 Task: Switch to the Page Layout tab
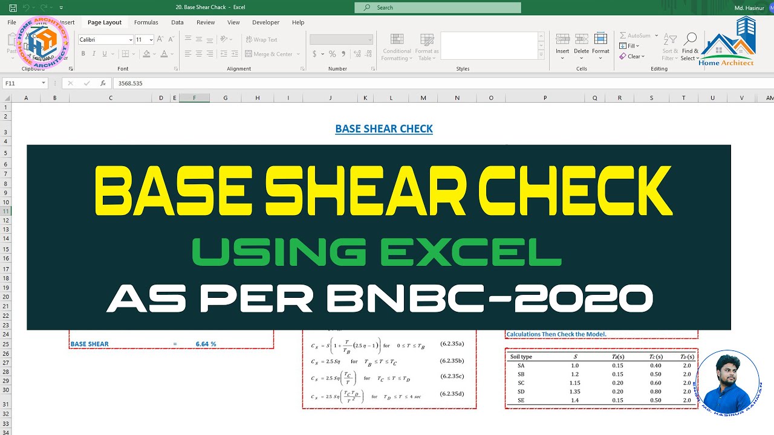click(105, 22)
